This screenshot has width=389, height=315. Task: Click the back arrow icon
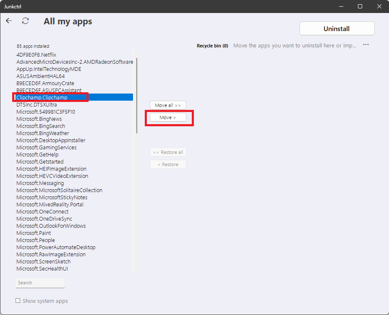point(9,21)
